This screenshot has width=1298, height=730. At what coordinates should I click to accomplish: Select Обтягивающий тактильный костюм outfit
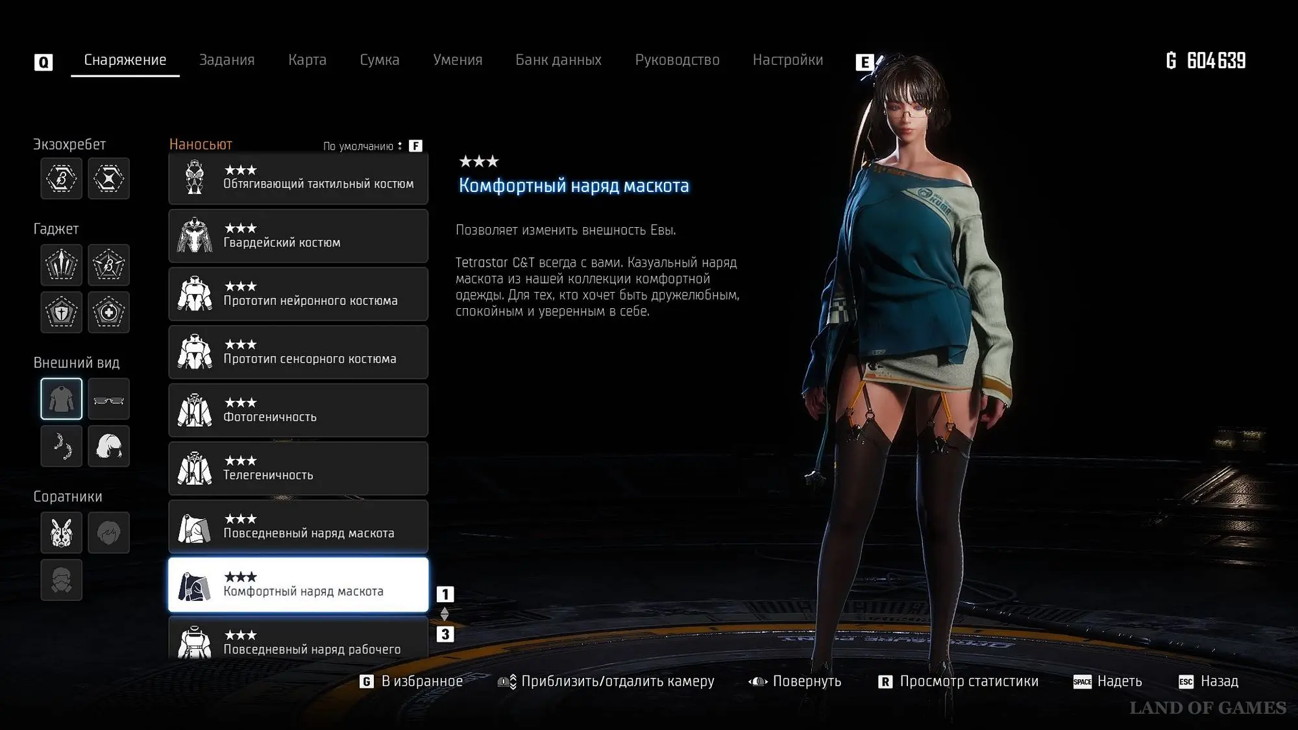pos(299,178)
